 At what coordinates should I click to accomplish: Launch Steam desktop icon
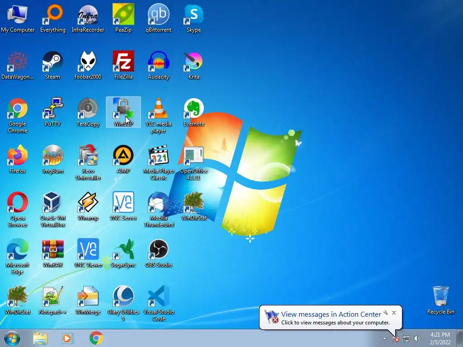[52, 66]
